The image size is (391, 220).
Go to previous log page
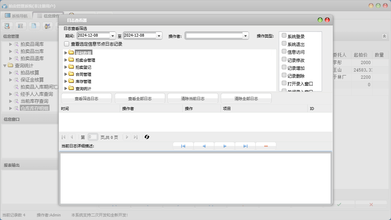(x=72, y=137)
